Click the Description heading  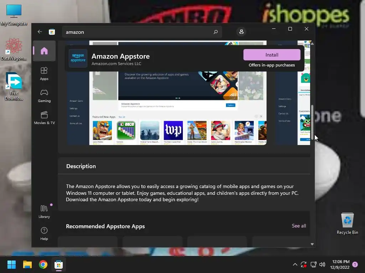[x=81, y=166]
